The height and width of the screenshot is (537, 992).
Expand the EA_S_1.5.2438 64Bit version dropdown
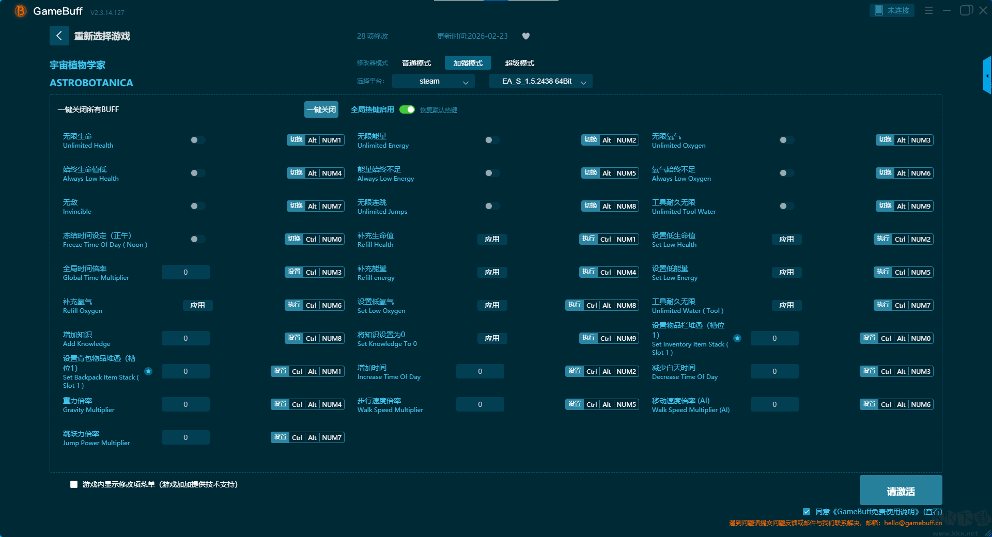point(540,81)
